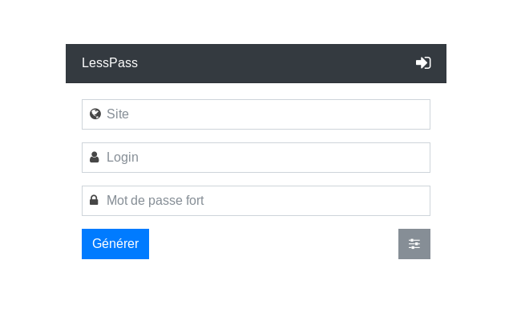Open the login page from the header arrow icon

pyautogui.click(x=423, y=63)
